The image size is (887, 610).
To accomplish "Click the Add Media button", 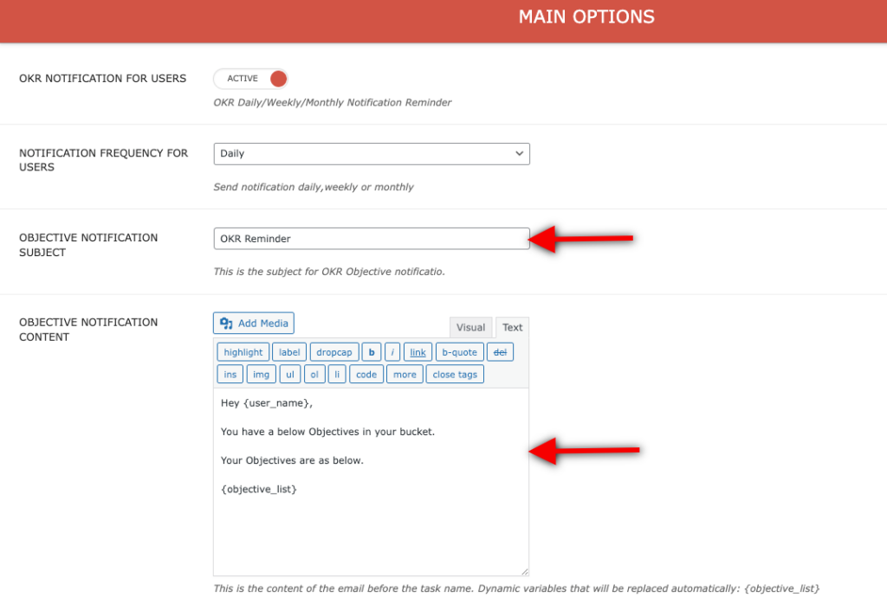I will (x=254, y=324).
